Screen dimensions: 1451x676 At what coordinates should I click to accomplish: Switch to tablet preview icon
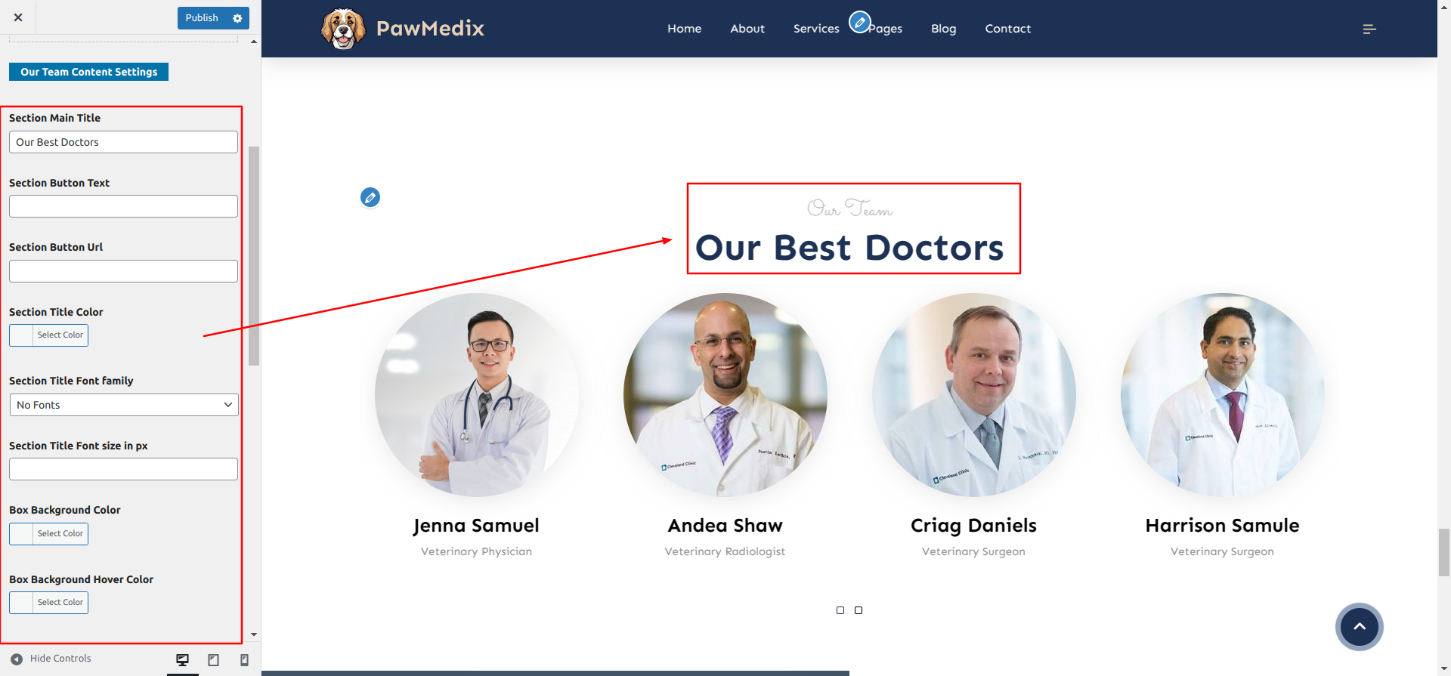pos(213,660)
